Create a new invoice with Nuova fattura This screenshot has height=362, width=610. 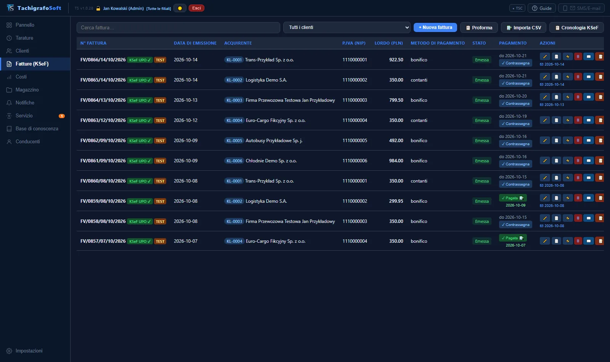tap(435, 27)
